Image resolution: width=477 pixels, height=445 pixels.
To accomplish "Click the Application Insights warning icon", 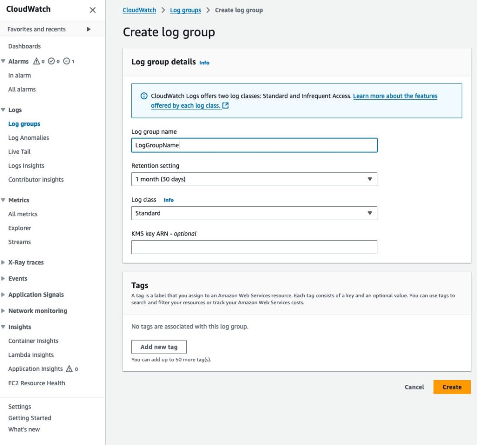I will [x=69, y=369].
